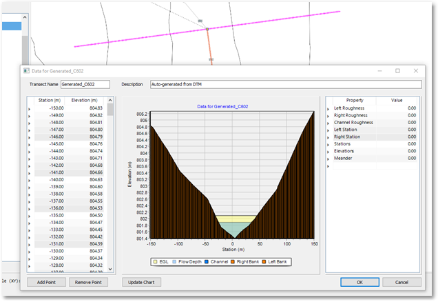Click station table scrollbar thumb
The height and width of the screenshot is (302, 438).
coord(110,110)
